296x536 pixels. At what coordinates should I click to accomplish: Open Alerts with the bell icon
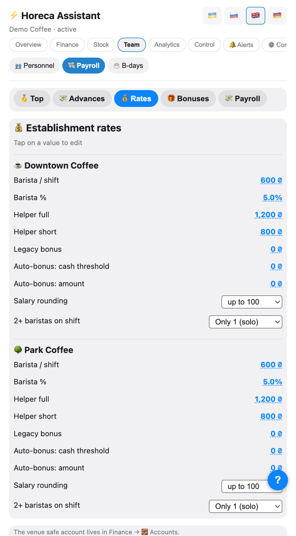tap(241, 45)
